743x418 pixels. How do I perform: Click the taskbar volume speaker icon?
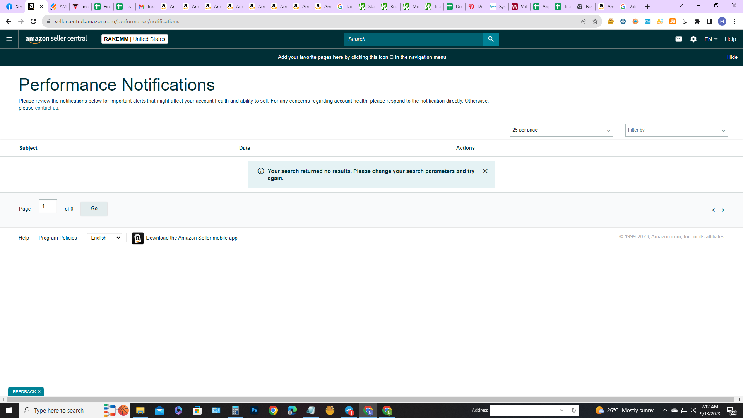pyautogui.click(x=693, y=410)
